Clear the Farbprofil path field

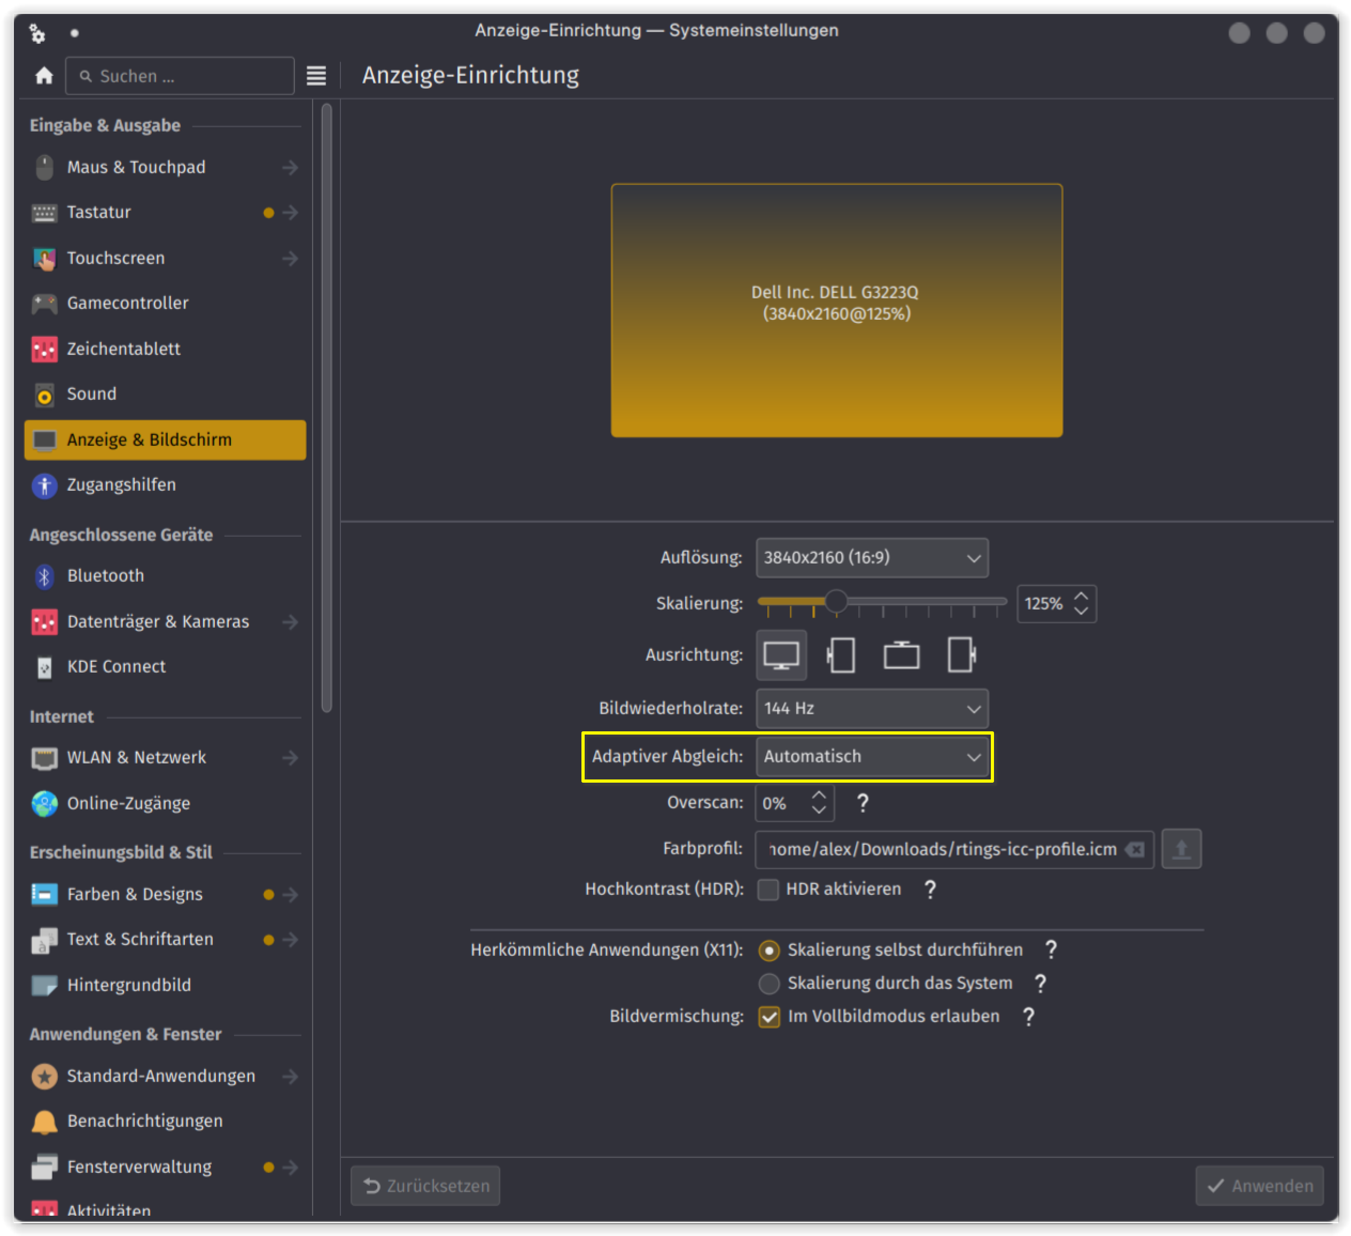(x=1135, y=849)
